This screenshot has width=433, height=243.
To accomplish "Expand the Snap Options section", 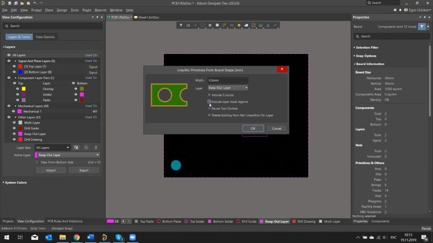I will tap(355, 56).
